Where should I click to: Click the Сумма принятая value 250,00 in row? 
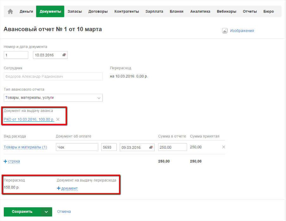196,147
